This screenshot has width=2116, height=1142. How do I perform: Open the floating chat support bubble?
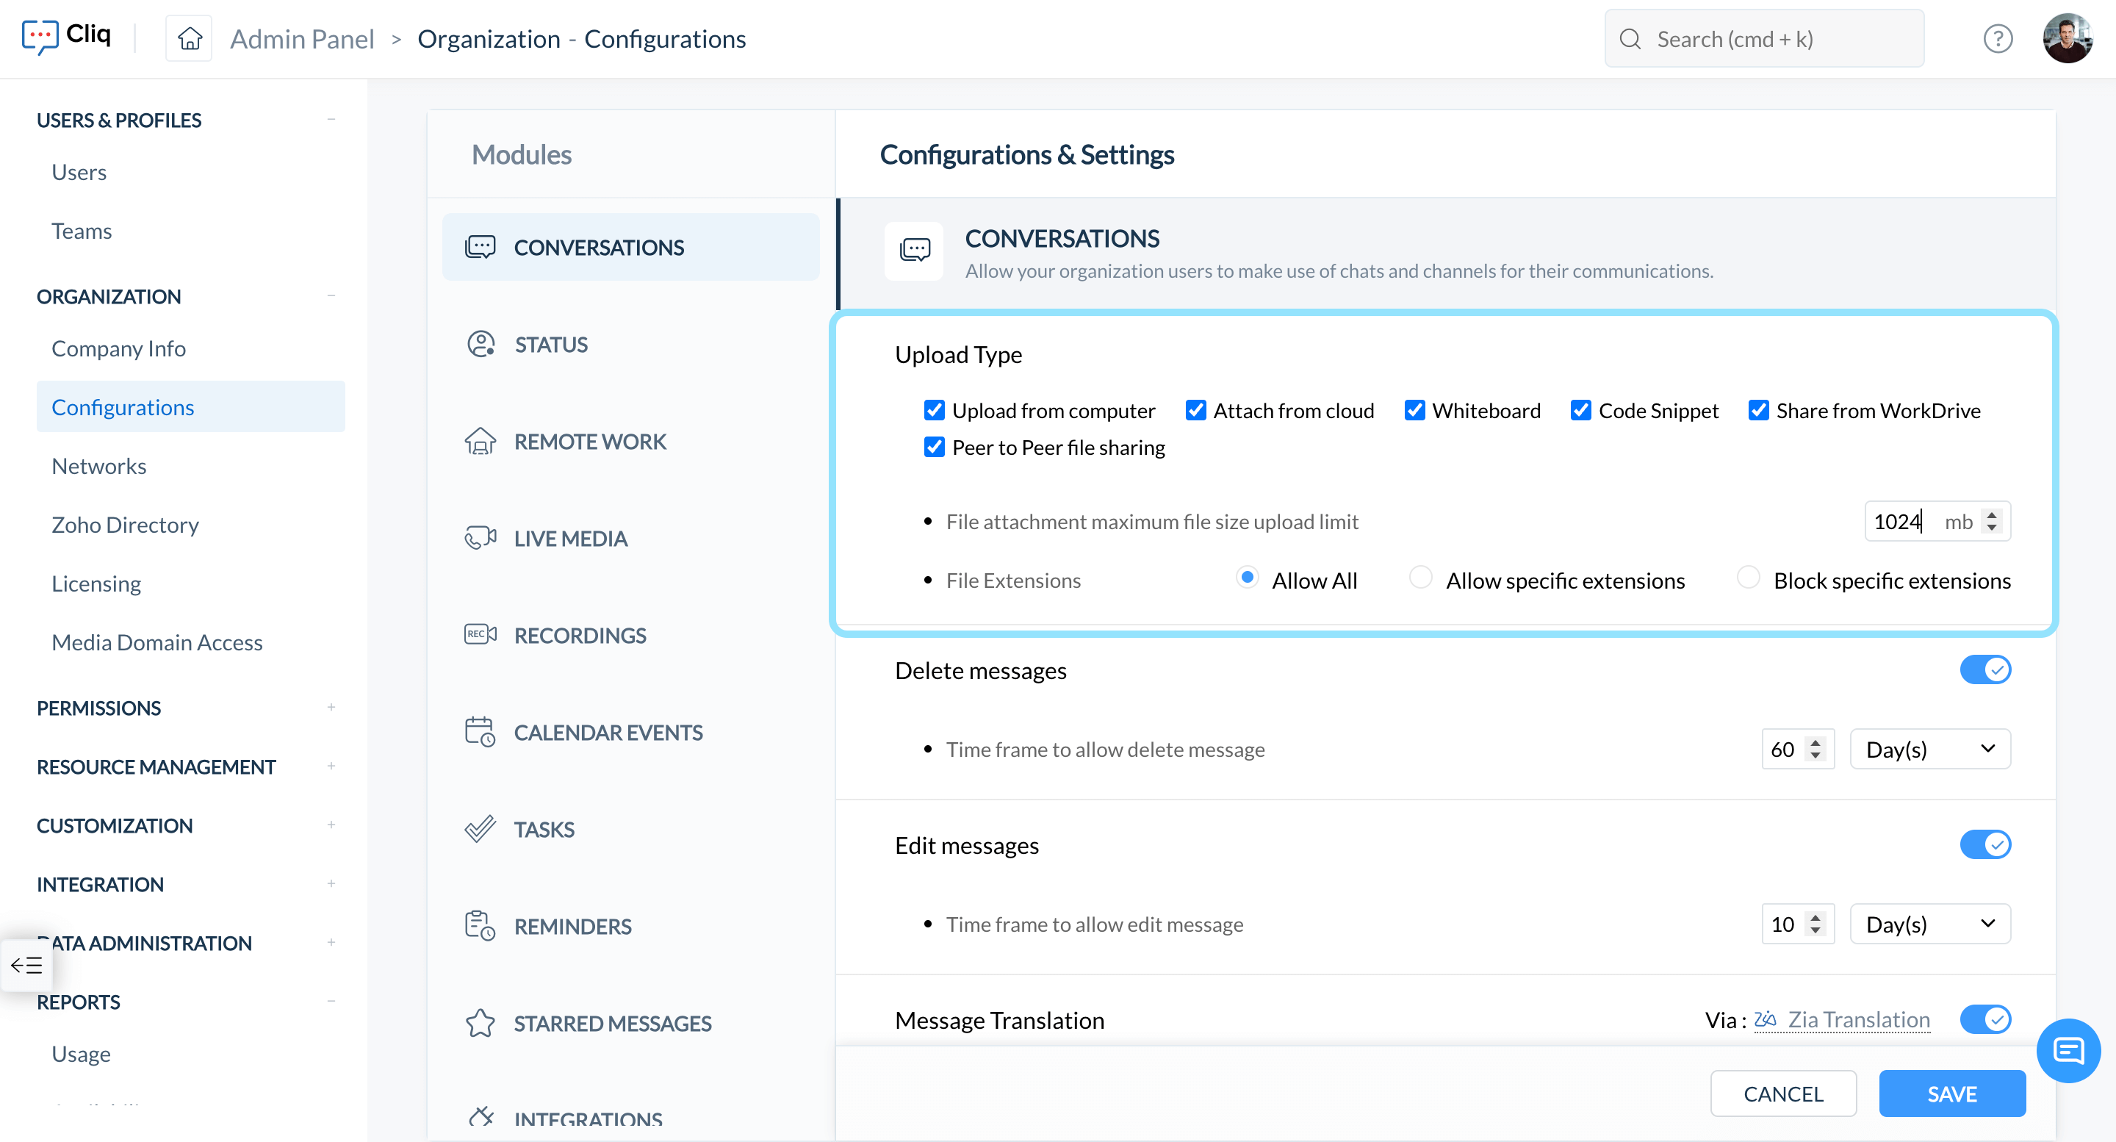(2068, 1051)
